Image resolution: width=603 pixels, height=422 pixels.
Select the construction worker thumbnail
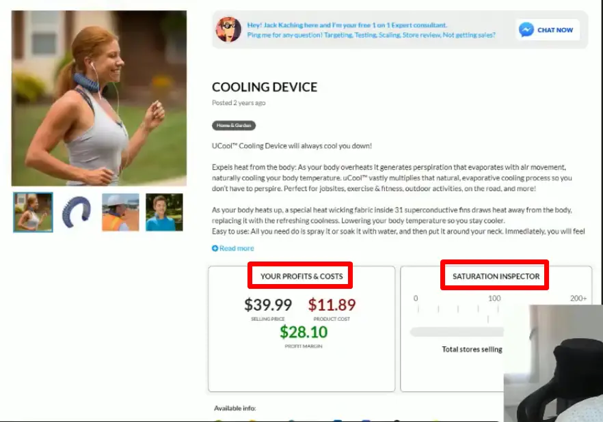tap(120, 212)
